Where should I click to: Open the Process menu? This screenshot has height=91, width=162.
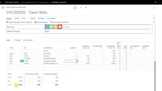point(9,18)
